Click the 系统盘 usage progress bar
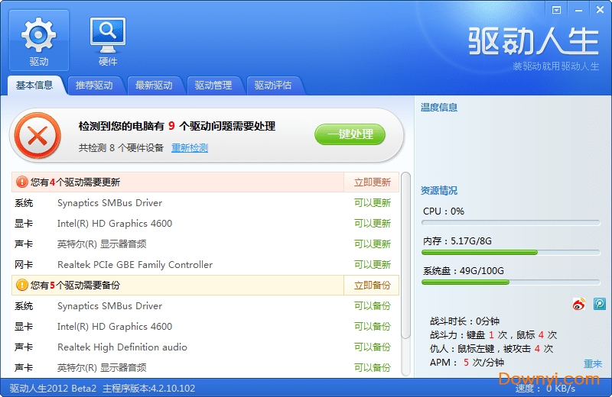Screen dimensions: 612x397 [510, 282]
